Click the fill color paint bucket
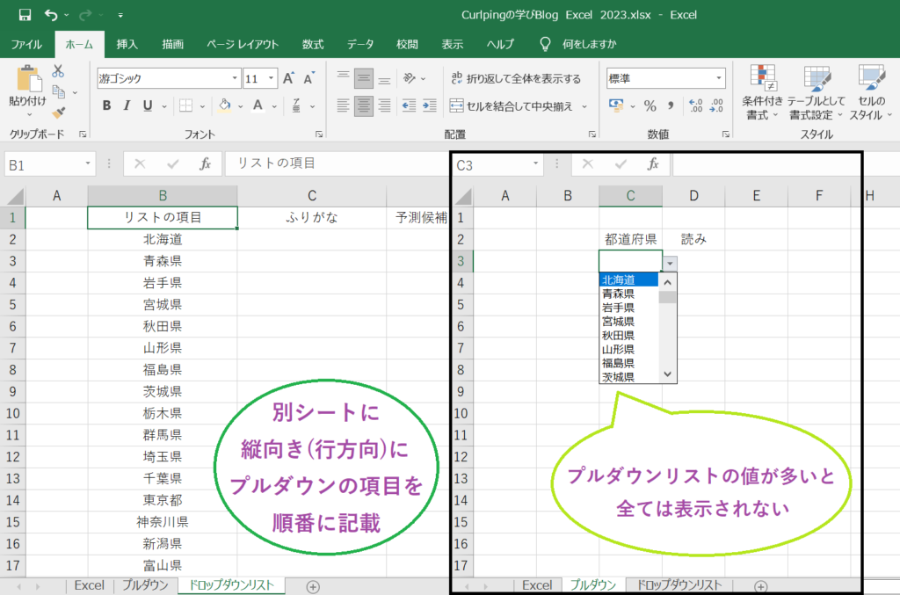 point(225,105)
